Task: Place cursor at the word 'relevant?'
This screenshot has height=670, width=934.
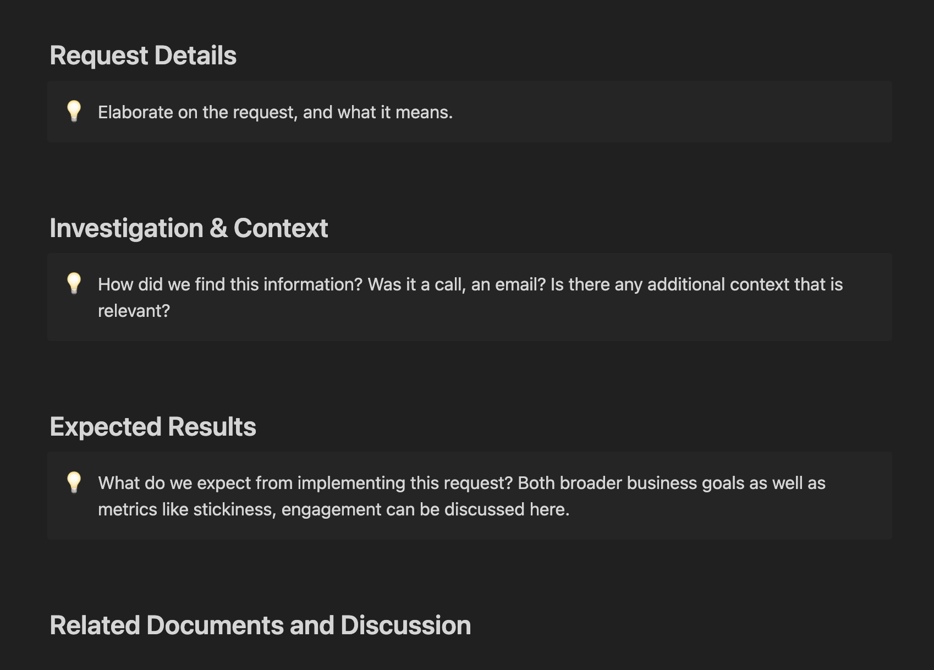Action: 134,311
